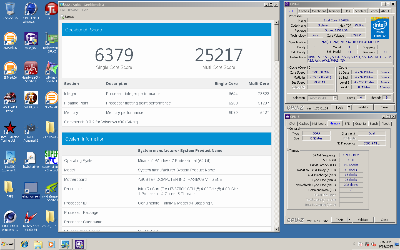Launch MemTweakIt shortcut
The height and width of the screenshot is (250, 400).
[x=31, y=72]
